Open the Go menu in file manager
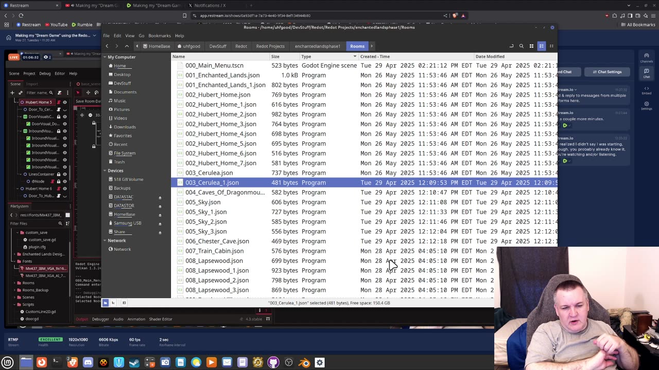This screenshot has width=659, height=370. click(x=141, y=36)
